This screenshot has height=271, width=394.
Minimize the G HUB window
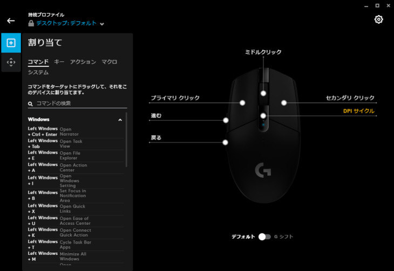click(366, 6)
